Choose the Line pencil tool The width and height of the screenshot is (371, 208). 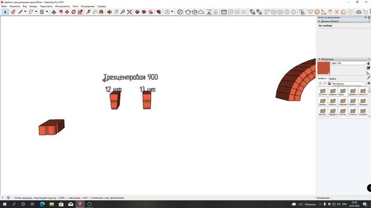pyautogui.click(x=20, y=12)
